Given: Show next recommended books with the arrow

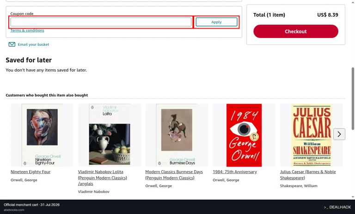Looking at the screenshot, I should point(339,134).
